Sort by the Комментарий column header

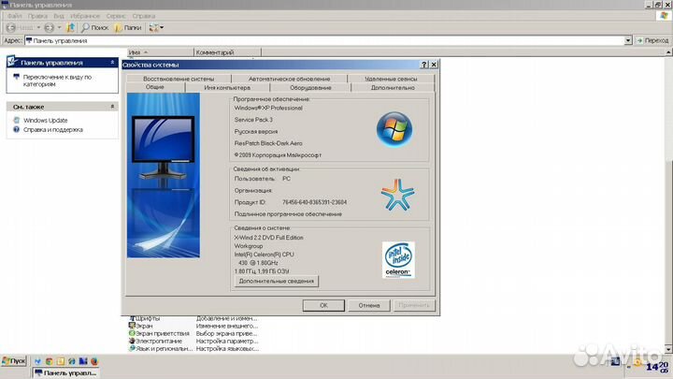pos(227,52)
